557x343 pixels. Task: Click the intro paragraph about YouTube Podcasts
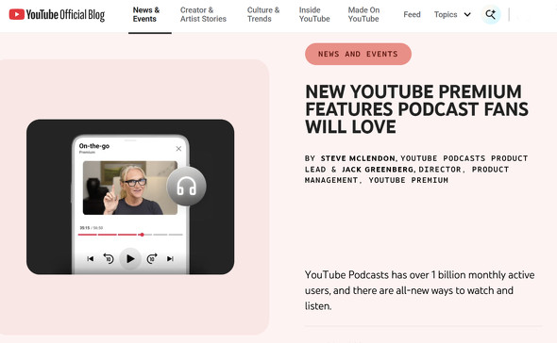(419, 290)
